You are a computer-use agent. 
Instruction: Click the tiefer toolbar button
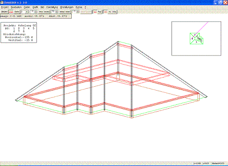(x=68, y=12)
